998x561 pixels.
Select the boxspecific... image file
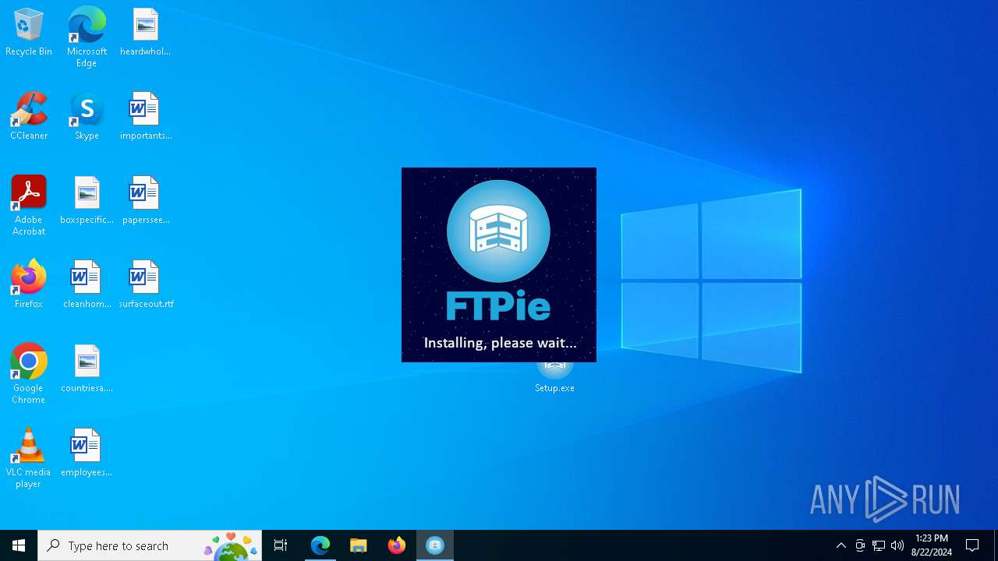pos(87,201)
